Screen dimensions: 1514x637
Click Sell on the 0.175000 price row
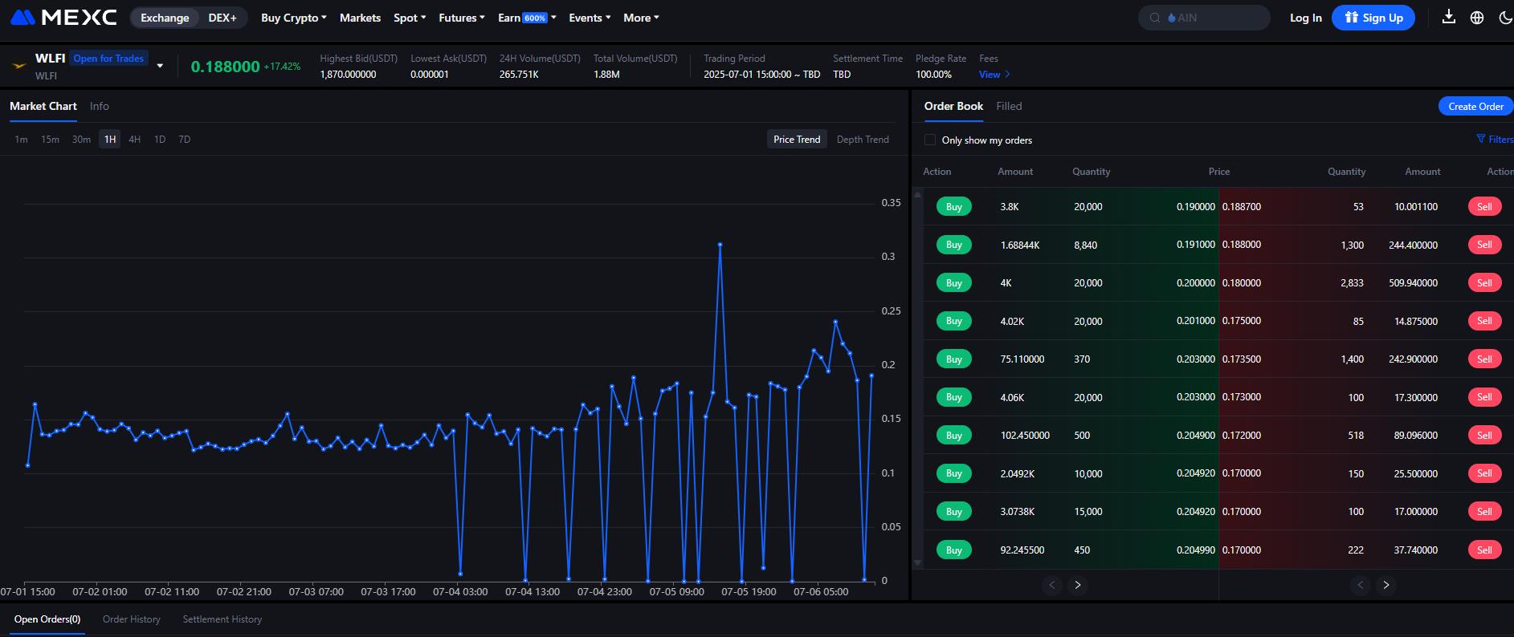tap(1484, 321)
